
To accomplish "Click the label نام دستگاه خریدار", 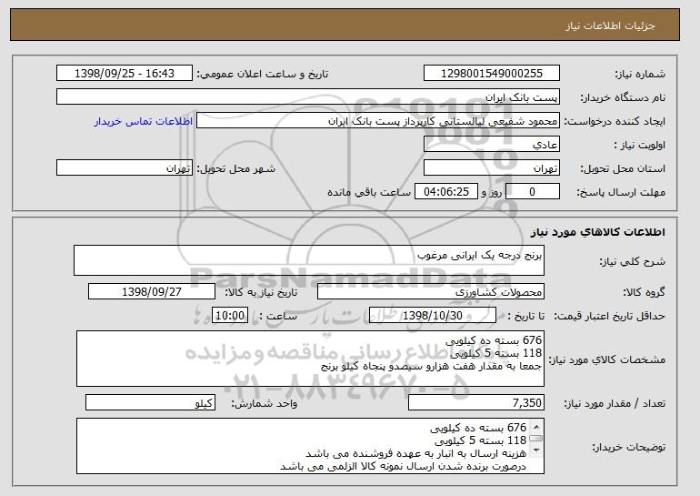I will (623, 97).
